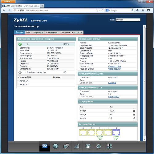Open the Wi-Fi signal bars icon
Image resolution: width=154 pixels, height=154 pixels.
77,146
